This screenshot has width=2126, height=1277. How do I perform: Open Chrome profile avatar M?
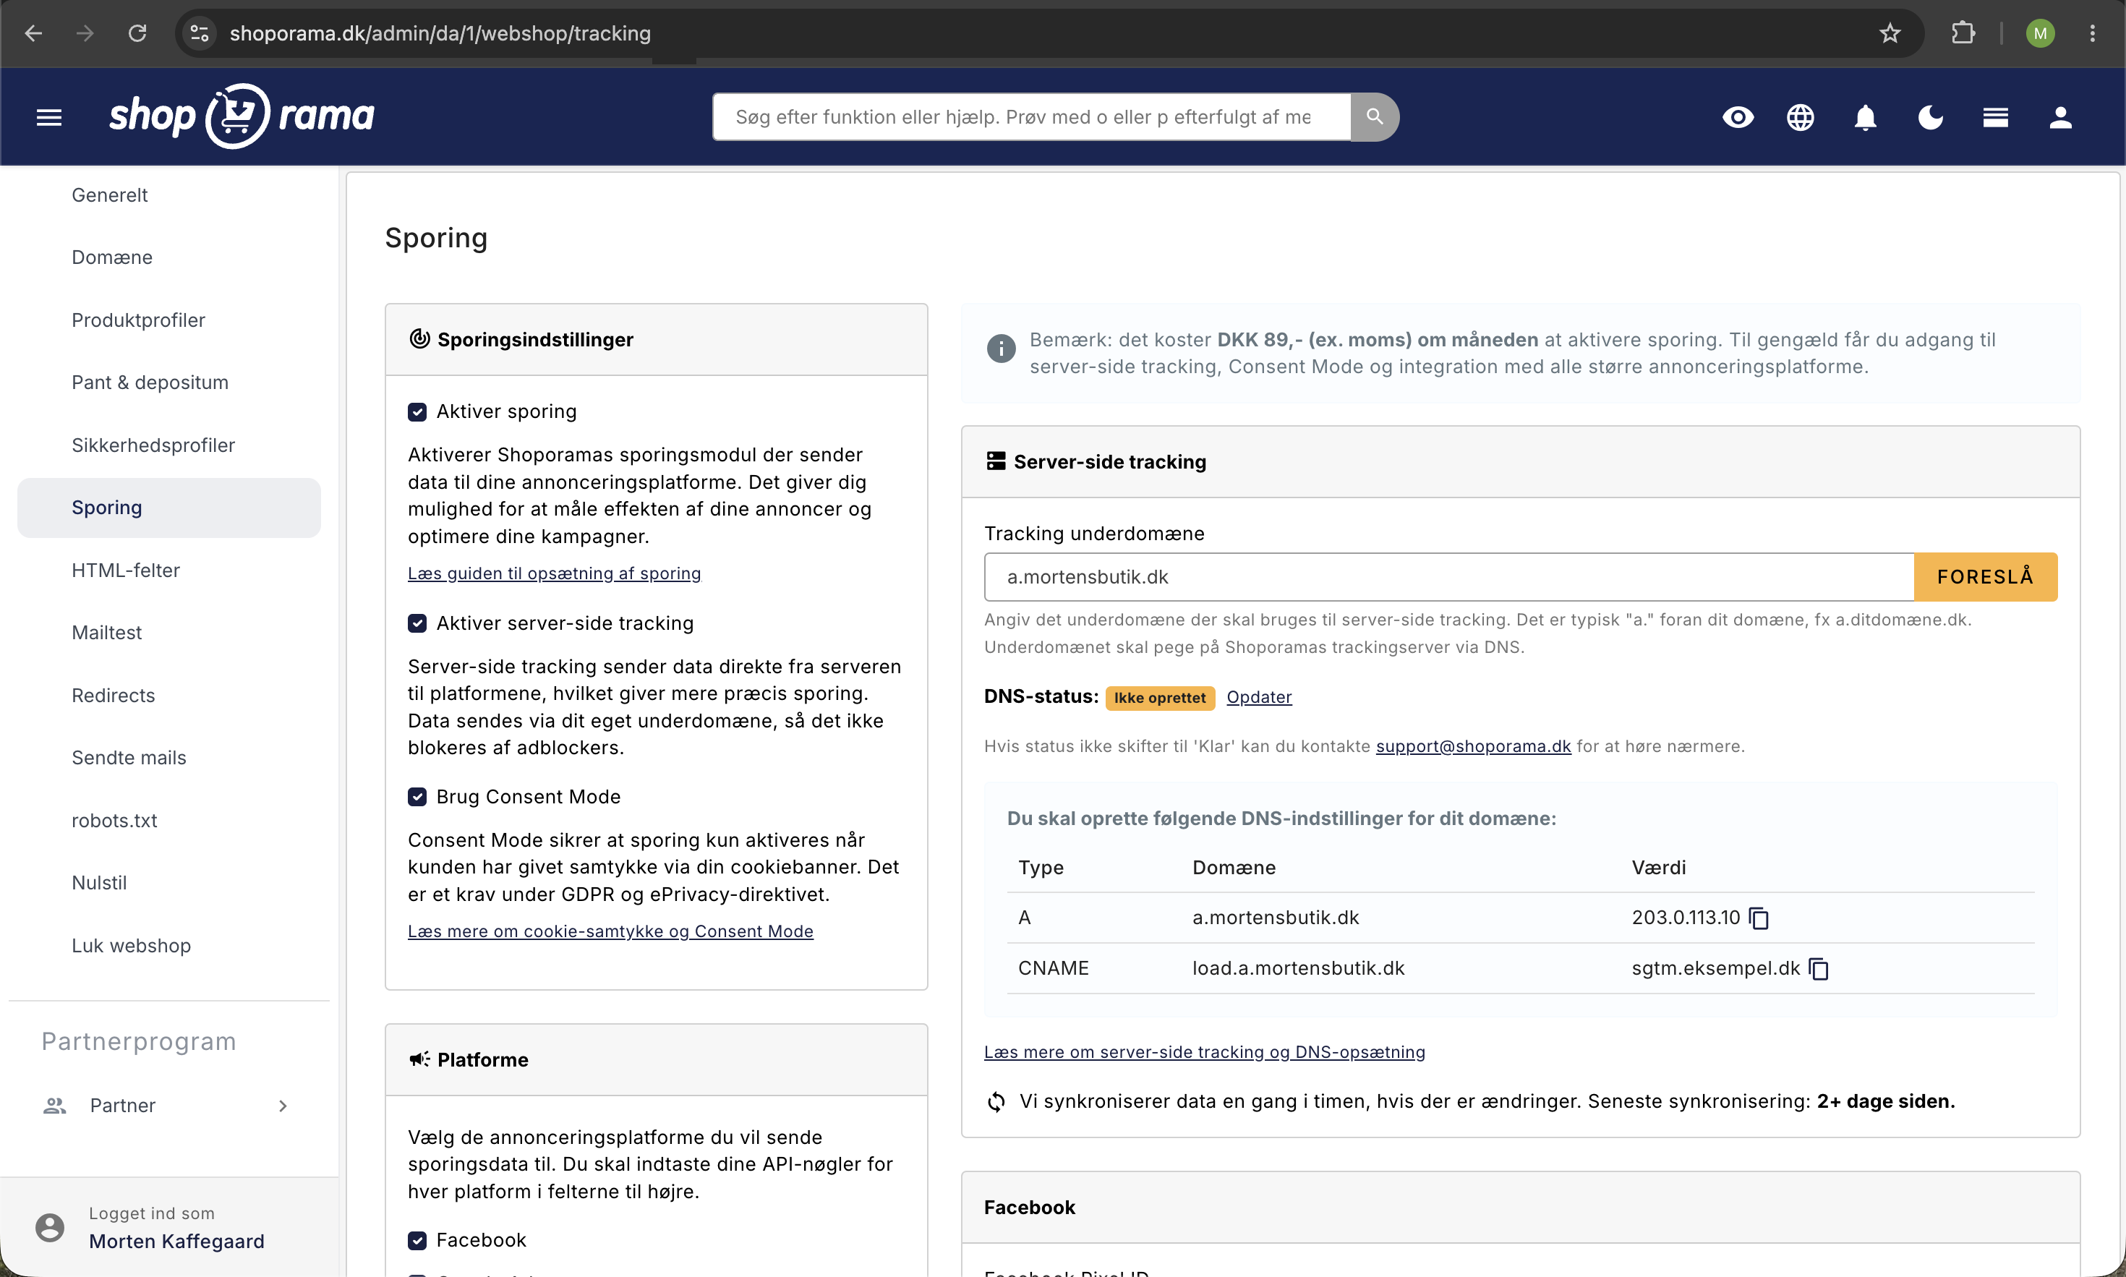point(2040,33)
